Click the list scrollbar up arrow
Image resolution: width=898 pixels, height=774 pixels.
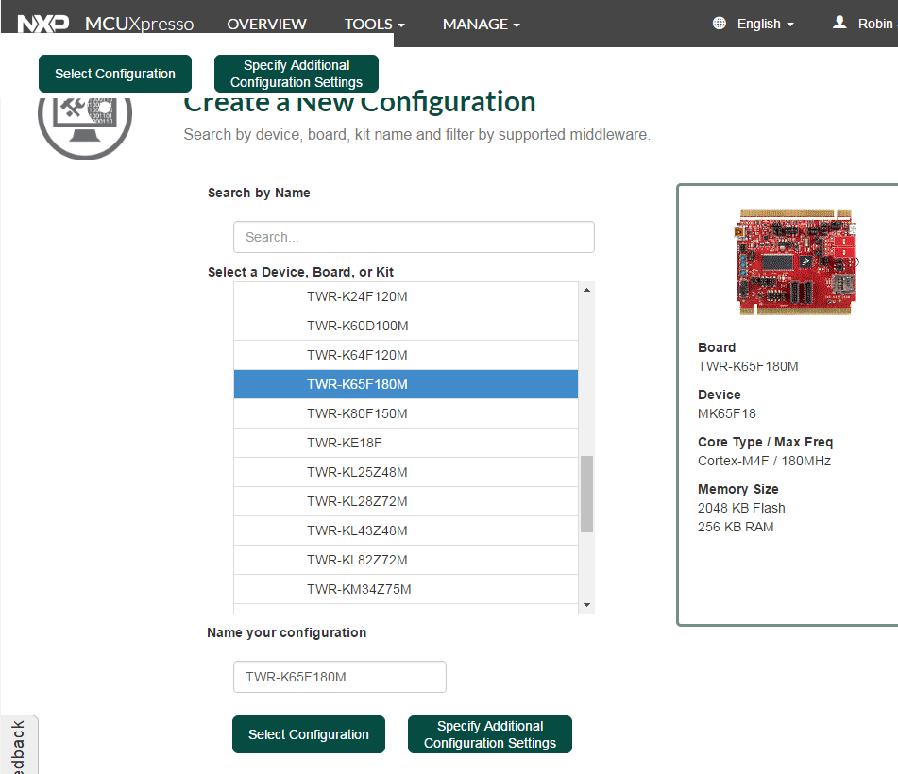click(x=586, y=290)
